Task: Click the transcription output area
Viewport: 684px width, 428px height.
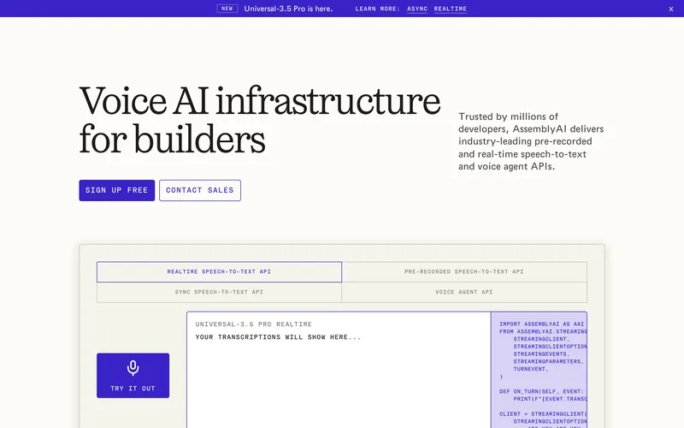Action: tap(339, 370)
